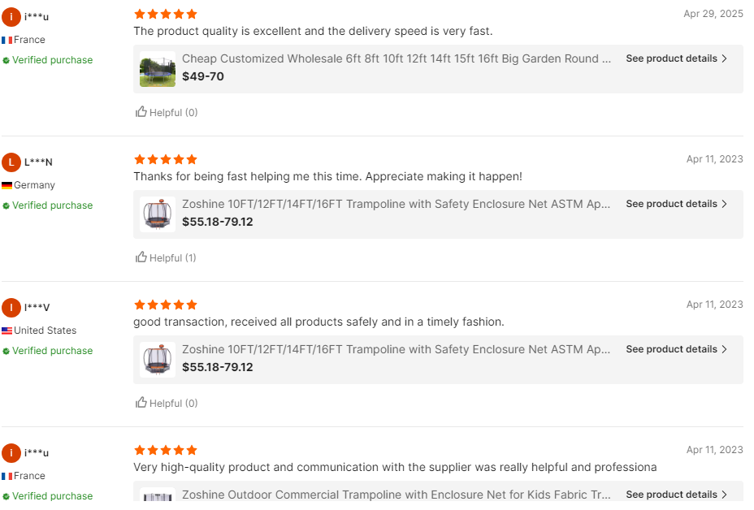Screen dimensions: 754x510
Task: Click Helpful (1) text on Germany review
Action: (x=172, y=258)
